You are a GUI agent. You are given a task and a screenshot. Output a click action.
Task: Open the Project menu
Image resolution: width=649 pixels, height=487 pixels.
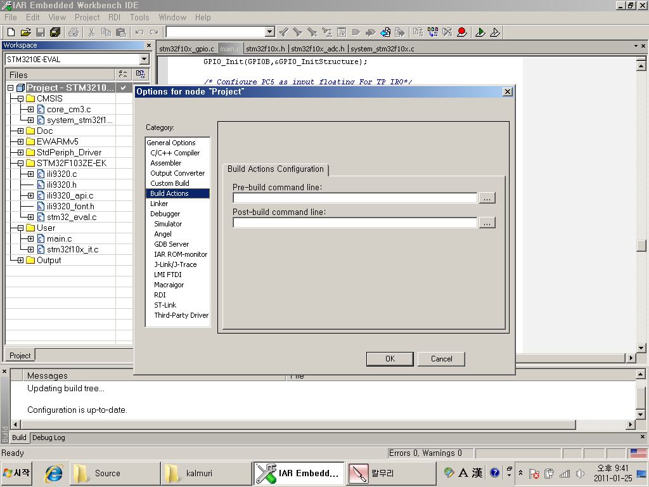[x=87, y=17]
